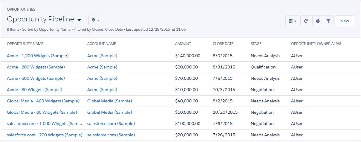361x142 pixels.
Task: Sort by Opportunity Name column header
Action: click(25, 43)
